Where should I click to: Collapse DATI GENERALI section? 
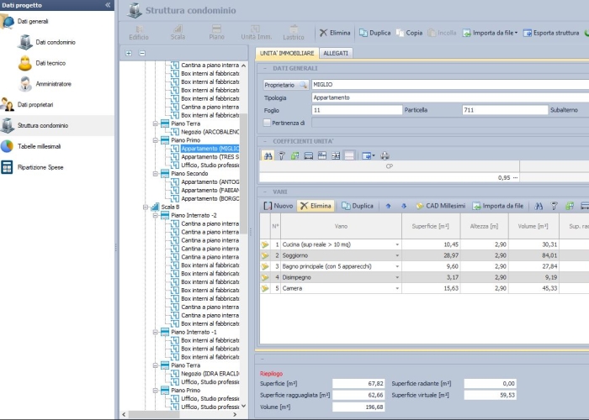pos(265,68)
